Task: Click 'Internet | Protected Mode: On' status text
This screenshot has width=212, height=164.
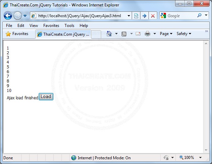Action: tap(104, 158)
